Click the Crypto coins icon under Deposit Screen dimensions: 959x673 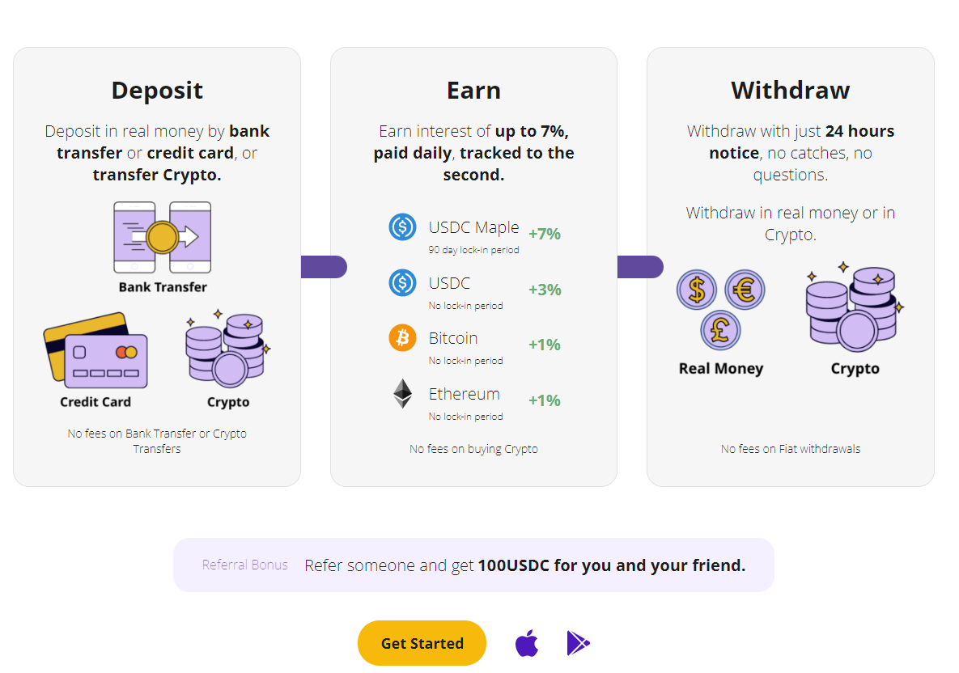(228, 349)
